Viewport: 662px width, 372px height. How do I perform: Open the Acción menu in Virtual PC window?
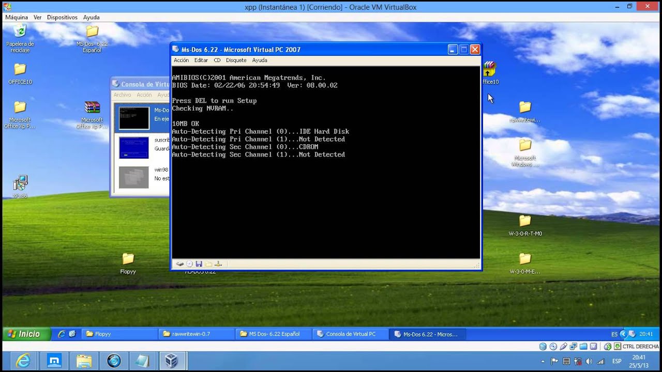181,60
